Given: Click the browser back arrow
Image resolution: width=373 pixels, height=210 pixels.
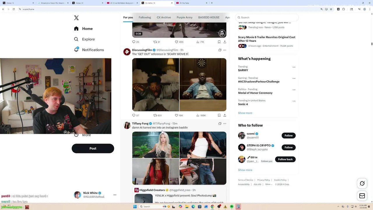Looking at the screenshot, I should (3, 9).
